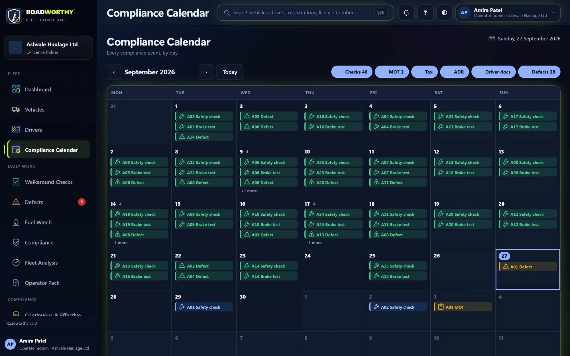Click the calendar icon beside today's date
This screenshot has width=570, height=356.
coord(492,38)
